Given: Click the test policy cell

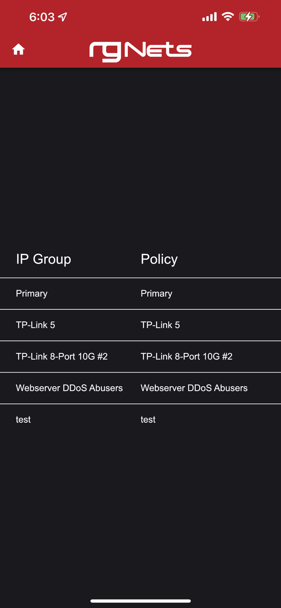Looking at the screenshot, I should pos(148,420).
